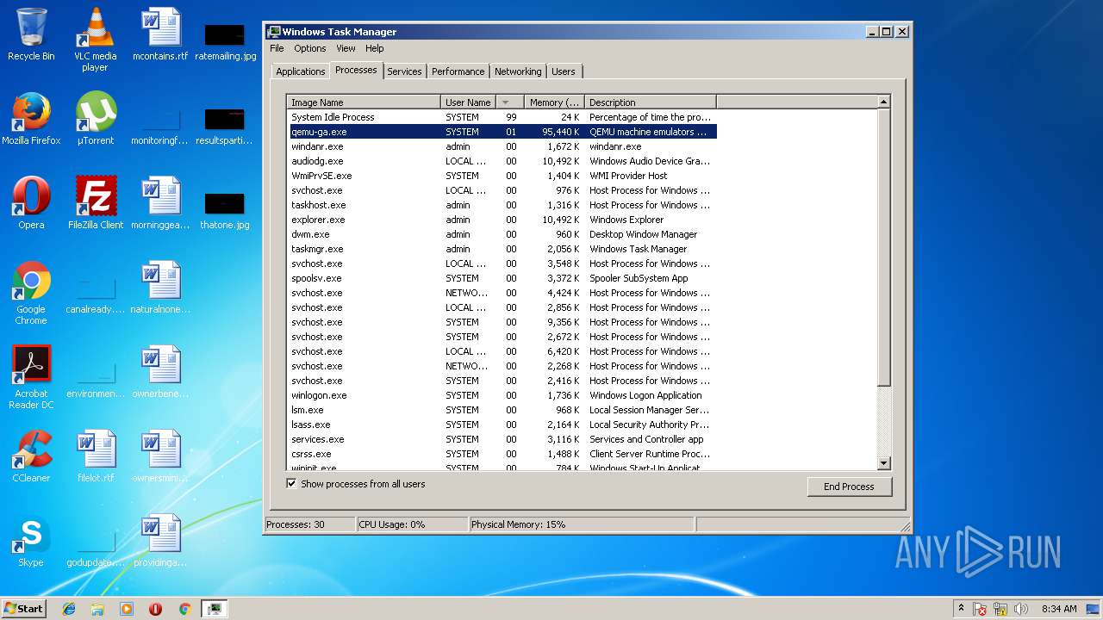Select the explorer.exe process

502,220
